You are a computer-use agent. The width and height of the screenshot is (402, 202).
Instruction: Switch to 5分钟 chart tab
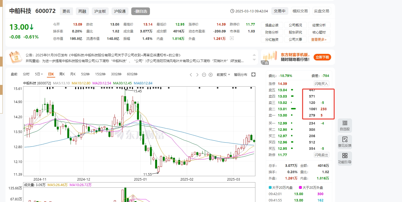tap(85, 74)
